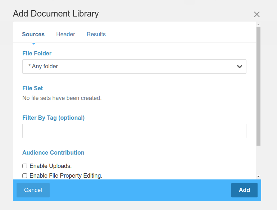The width and height of the screenshot is (277, 210).
Task: Click the vertical scrollbar thumb
Action: click(x=258, y=86)
